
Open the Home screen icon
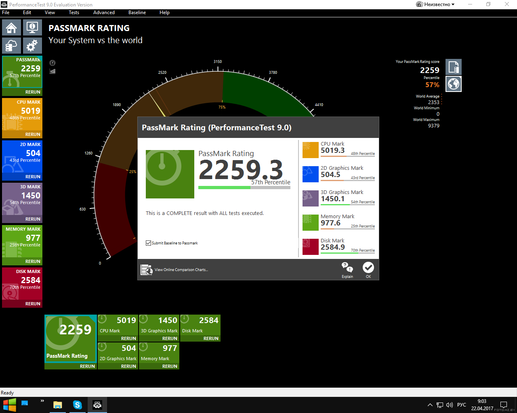(11, 28)
